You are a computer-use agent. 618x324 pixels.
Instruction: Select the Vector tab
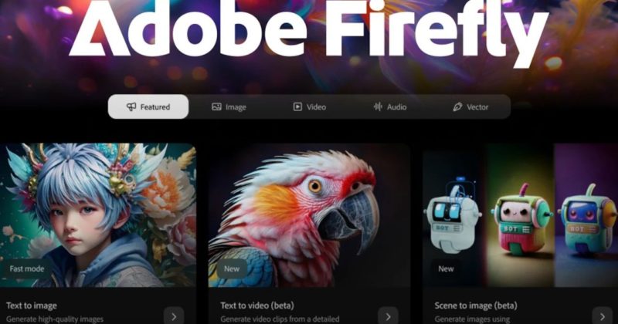point(470,106)
